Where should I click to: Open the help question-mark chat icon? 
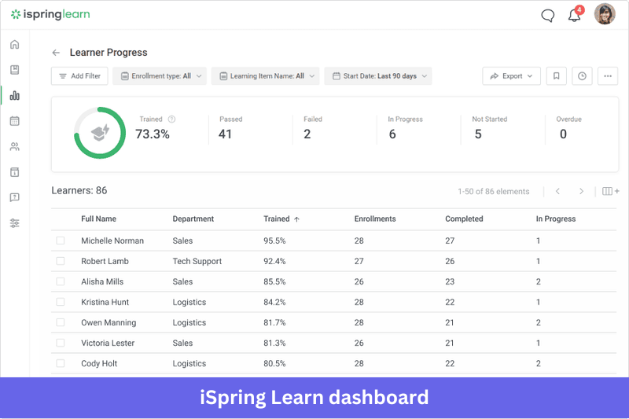pyautogui.click(x=14, y=197)
